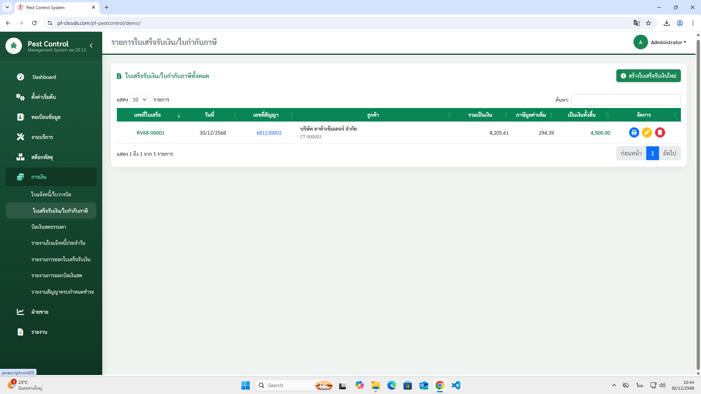This screenshot has height=394, width=701.
Task: Click the งานบริการ tools icon
Action: 20,137
